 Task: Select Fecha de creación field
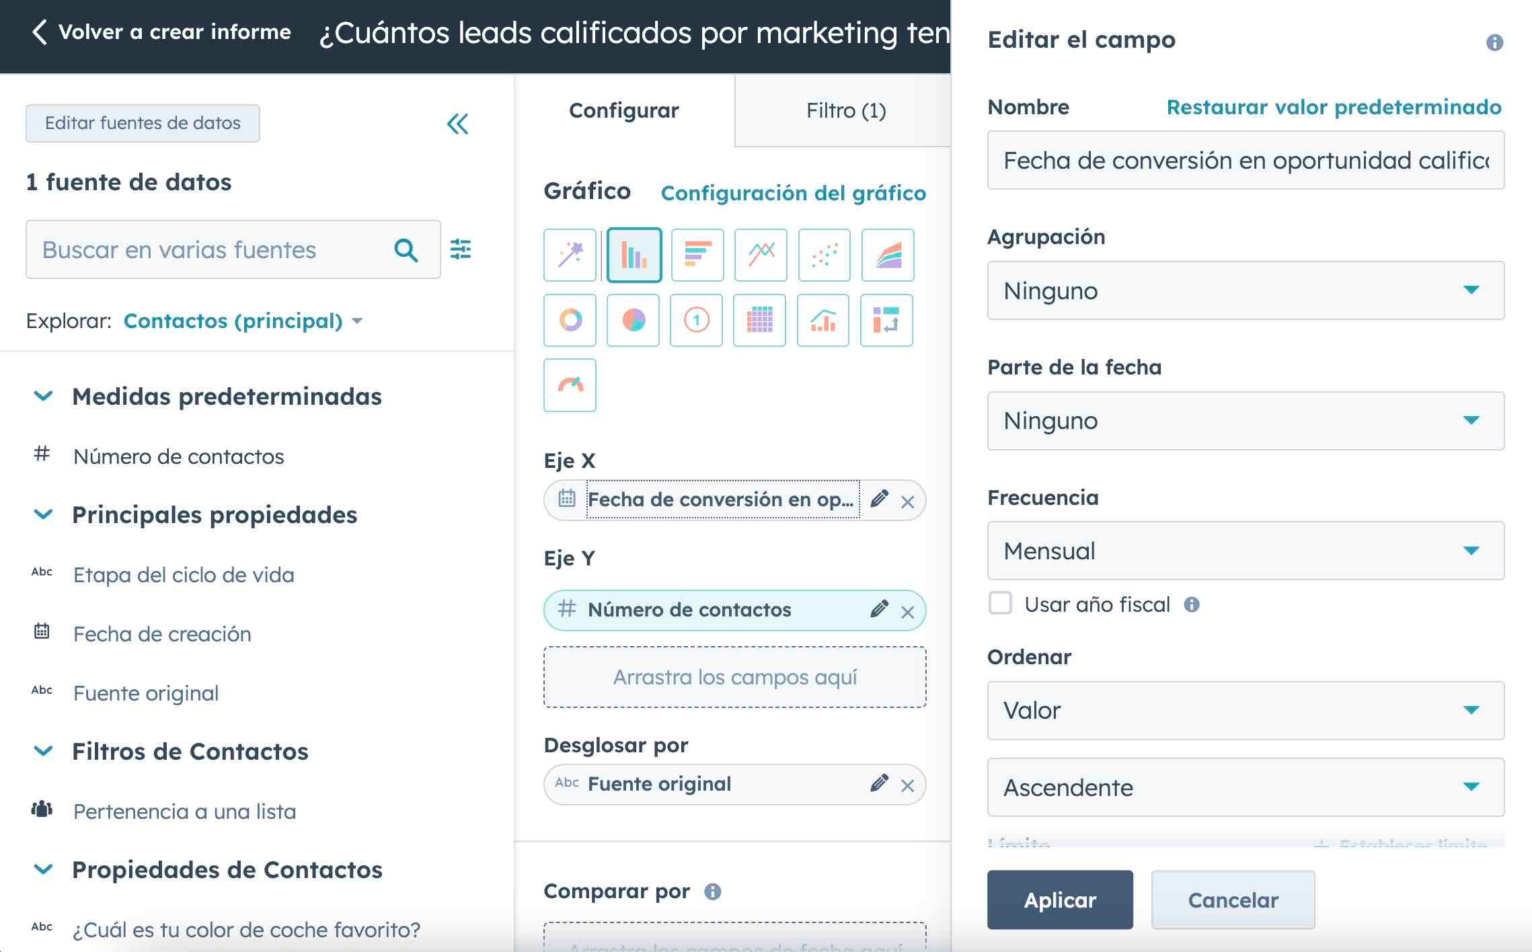pos(162,634)
